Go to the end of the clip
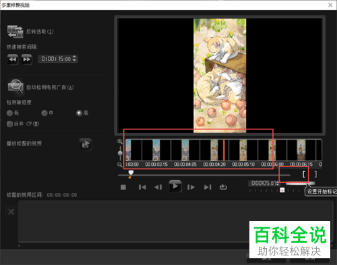This screenshot has width=337, height=265. (208, 187)
